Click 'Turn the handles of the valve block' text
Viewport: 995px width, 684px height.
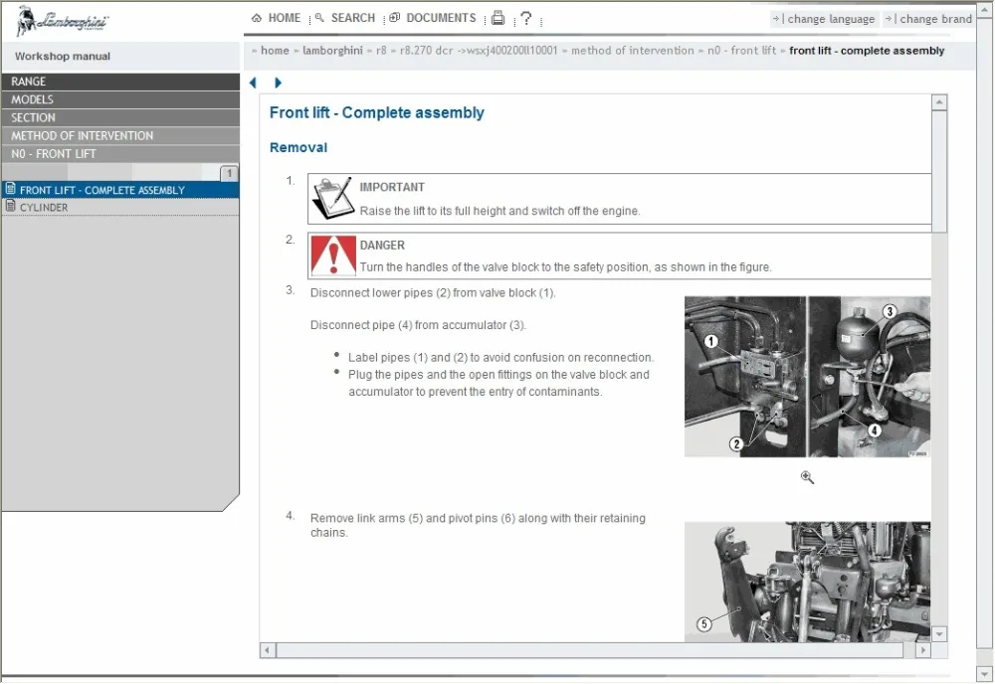(x=565, y=267)
